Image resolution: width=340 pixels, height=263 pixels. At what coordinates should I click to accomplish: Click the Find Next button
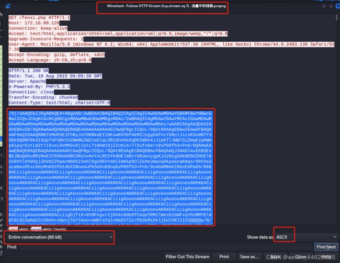(x=326, y=247)
